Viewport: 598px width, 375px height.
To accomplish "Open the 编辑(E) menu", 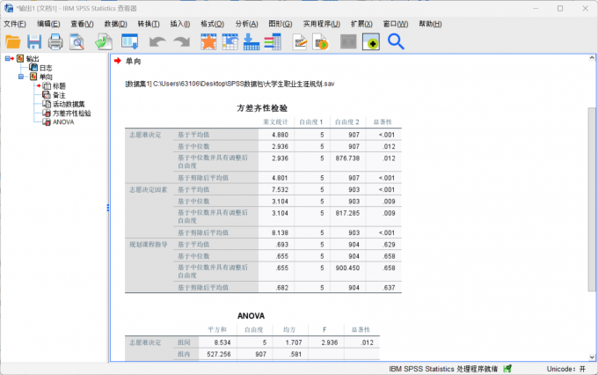I will click(48, 24).
